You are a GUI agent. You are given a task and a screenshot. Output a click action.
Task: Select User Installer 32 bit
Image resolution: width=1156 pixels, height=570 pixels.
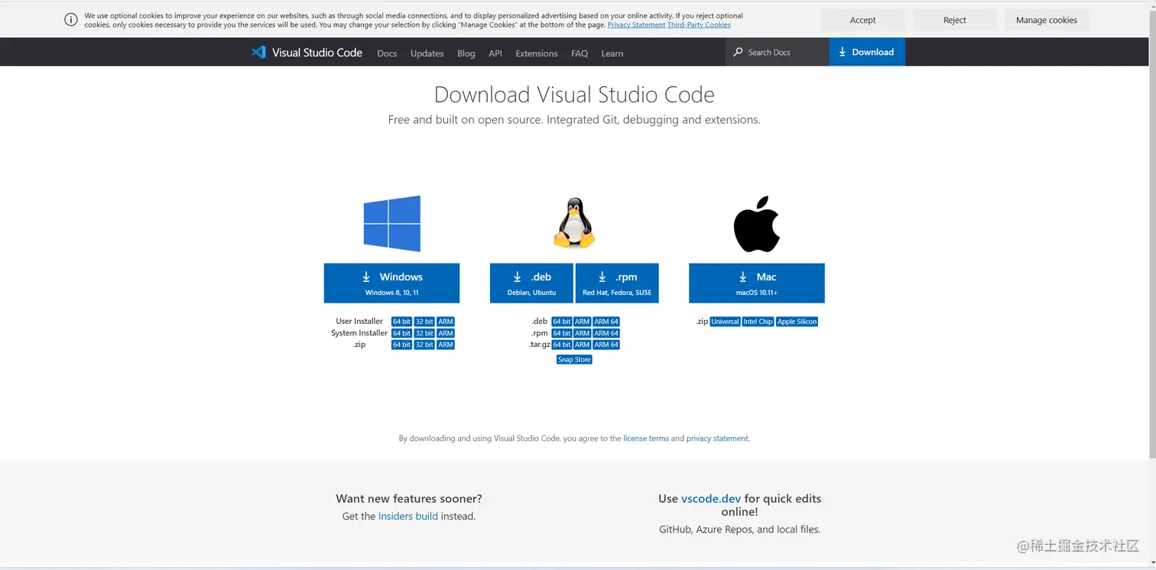(424, 322)
